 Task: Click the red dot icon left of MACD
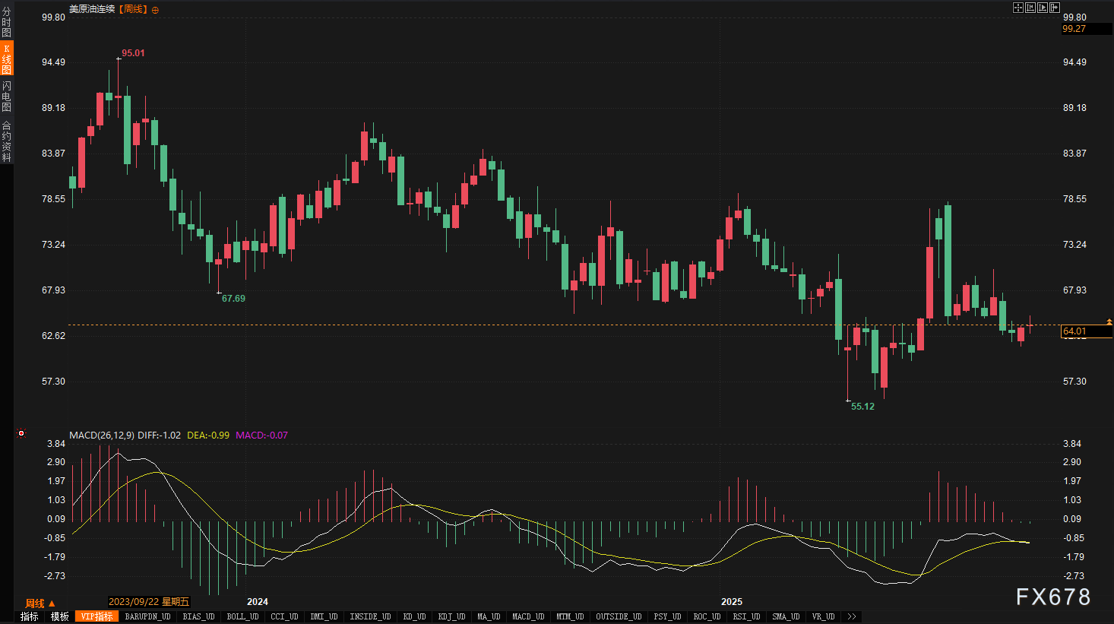[21, 434]
